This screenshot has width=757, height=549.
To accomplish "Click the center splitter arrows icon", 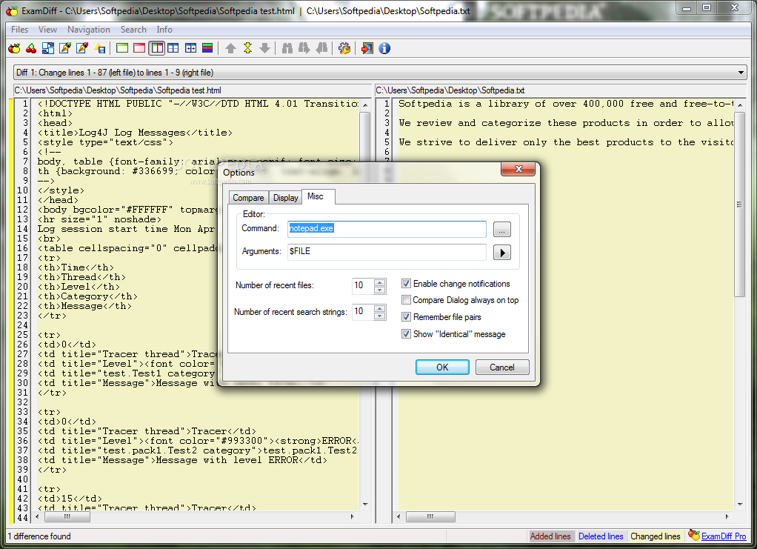I will (x=190, y=48).
